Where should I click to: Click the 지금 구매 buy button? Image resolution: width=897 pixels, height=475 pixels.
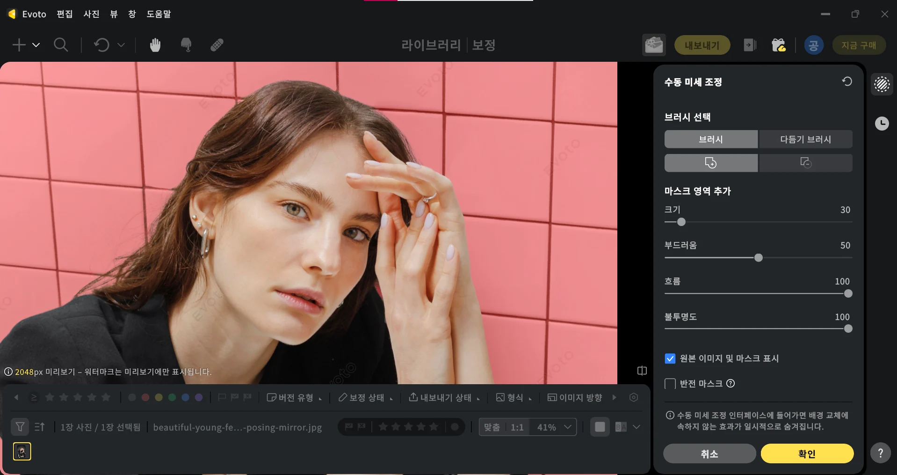click(859, 45)
